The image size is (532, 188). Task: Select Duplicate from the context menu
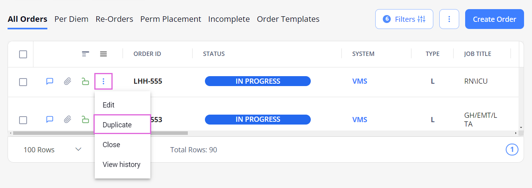[123, 125]
